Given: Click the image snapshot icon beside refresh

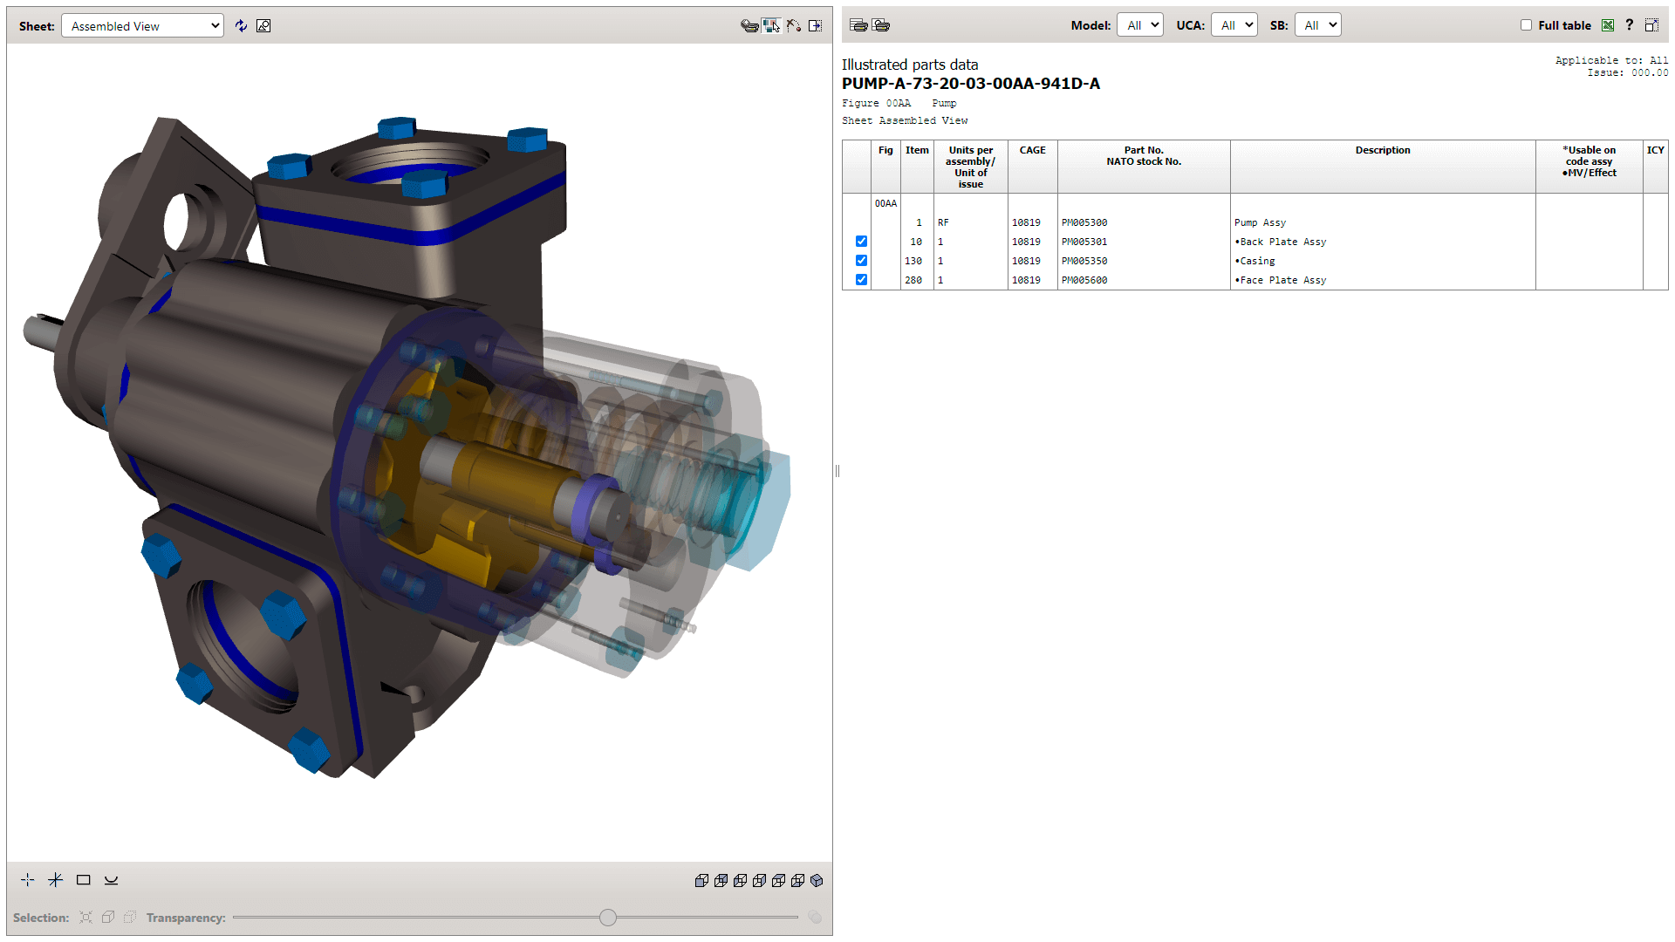Looking at the screenshot, I should pos(263,26).
